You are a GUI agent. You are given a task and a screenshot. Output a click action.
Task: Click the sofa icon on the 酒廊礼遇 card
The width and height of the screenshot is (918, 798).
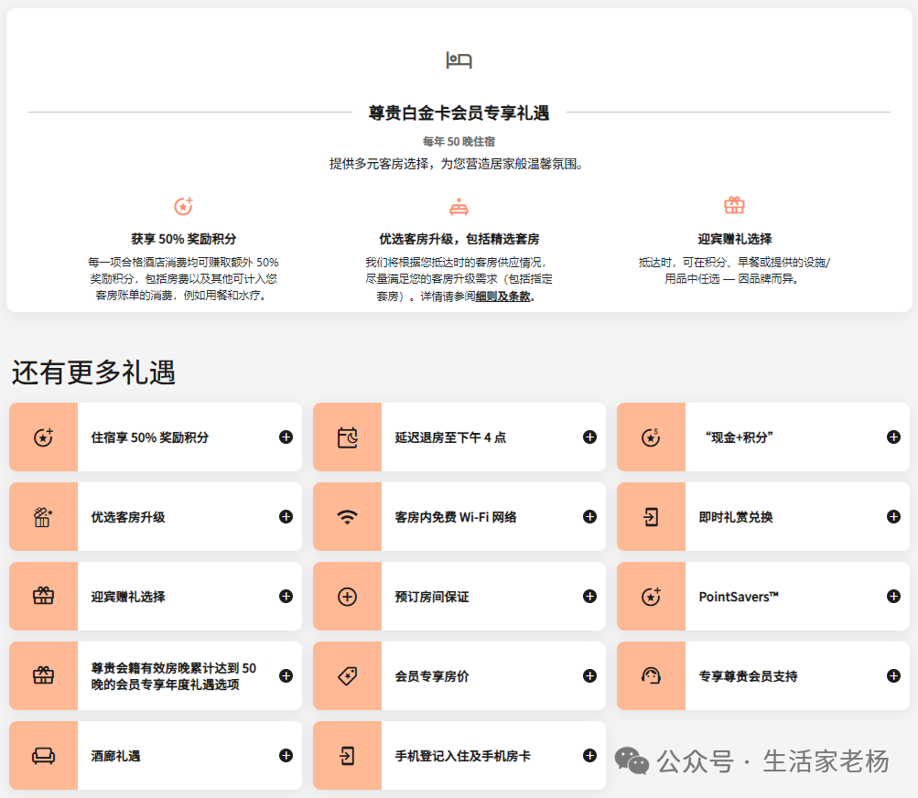pyautogui.click(x=43, y=755)
